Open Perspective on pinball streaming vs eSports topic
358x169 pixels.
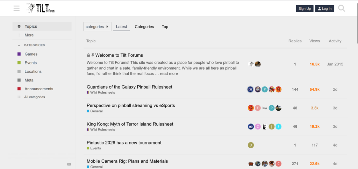[131, 106]
